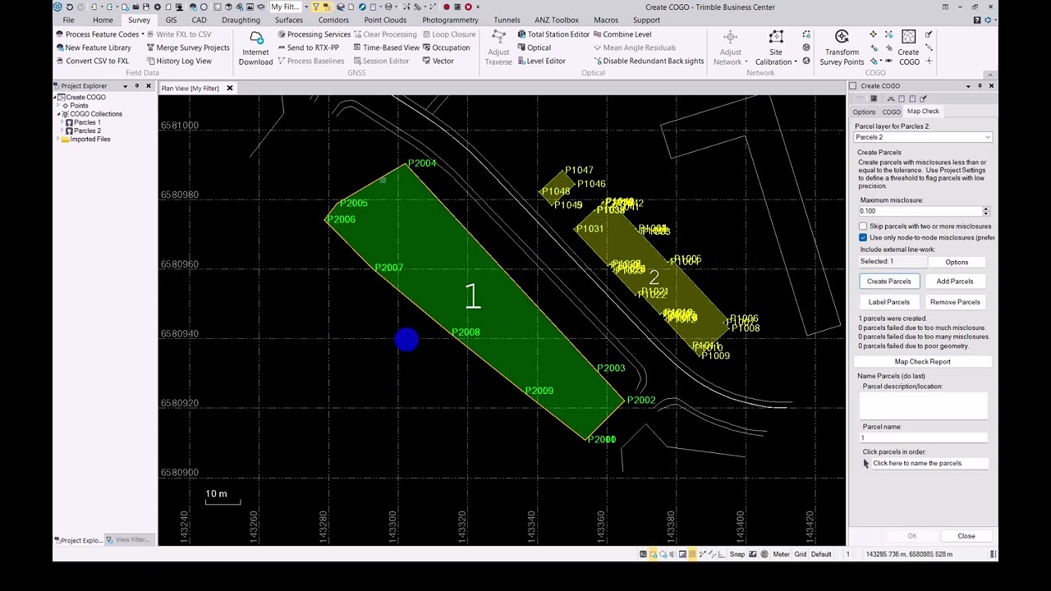
Task: Click the Parcel name input field
Action: [x=924, y=438]
